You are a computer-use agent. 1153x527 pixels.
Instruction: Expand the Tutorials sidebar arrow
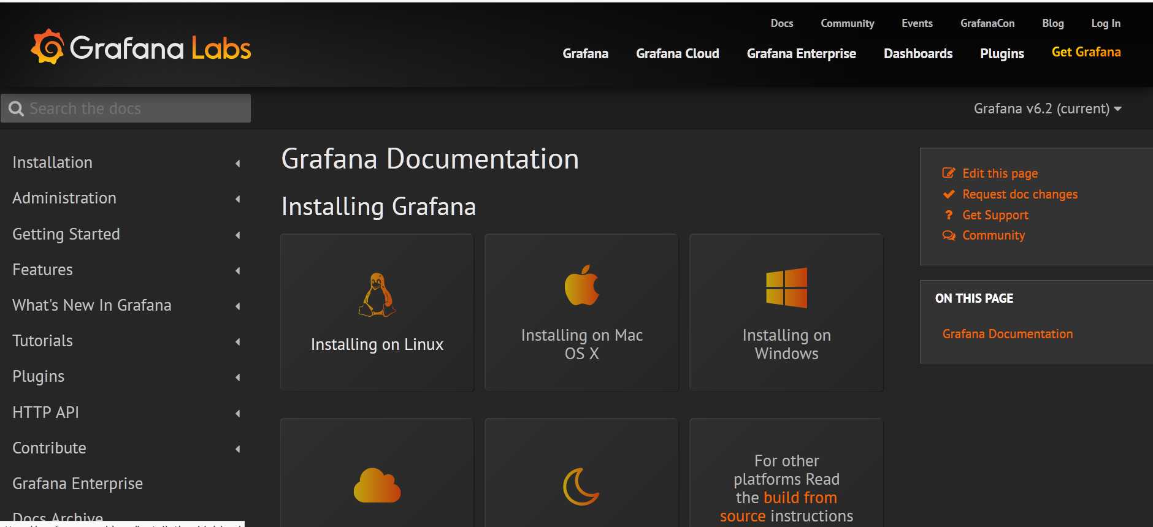[238, 341]
